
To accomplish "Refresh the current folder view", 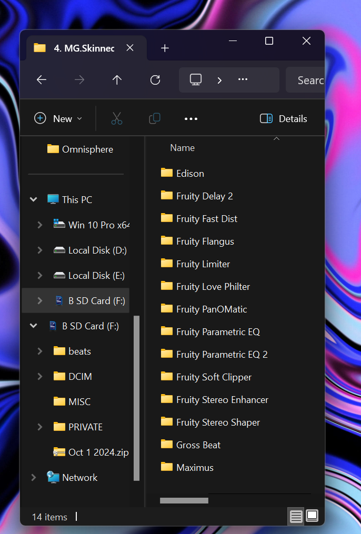I will pyautogui.click(x=155, y=79).
